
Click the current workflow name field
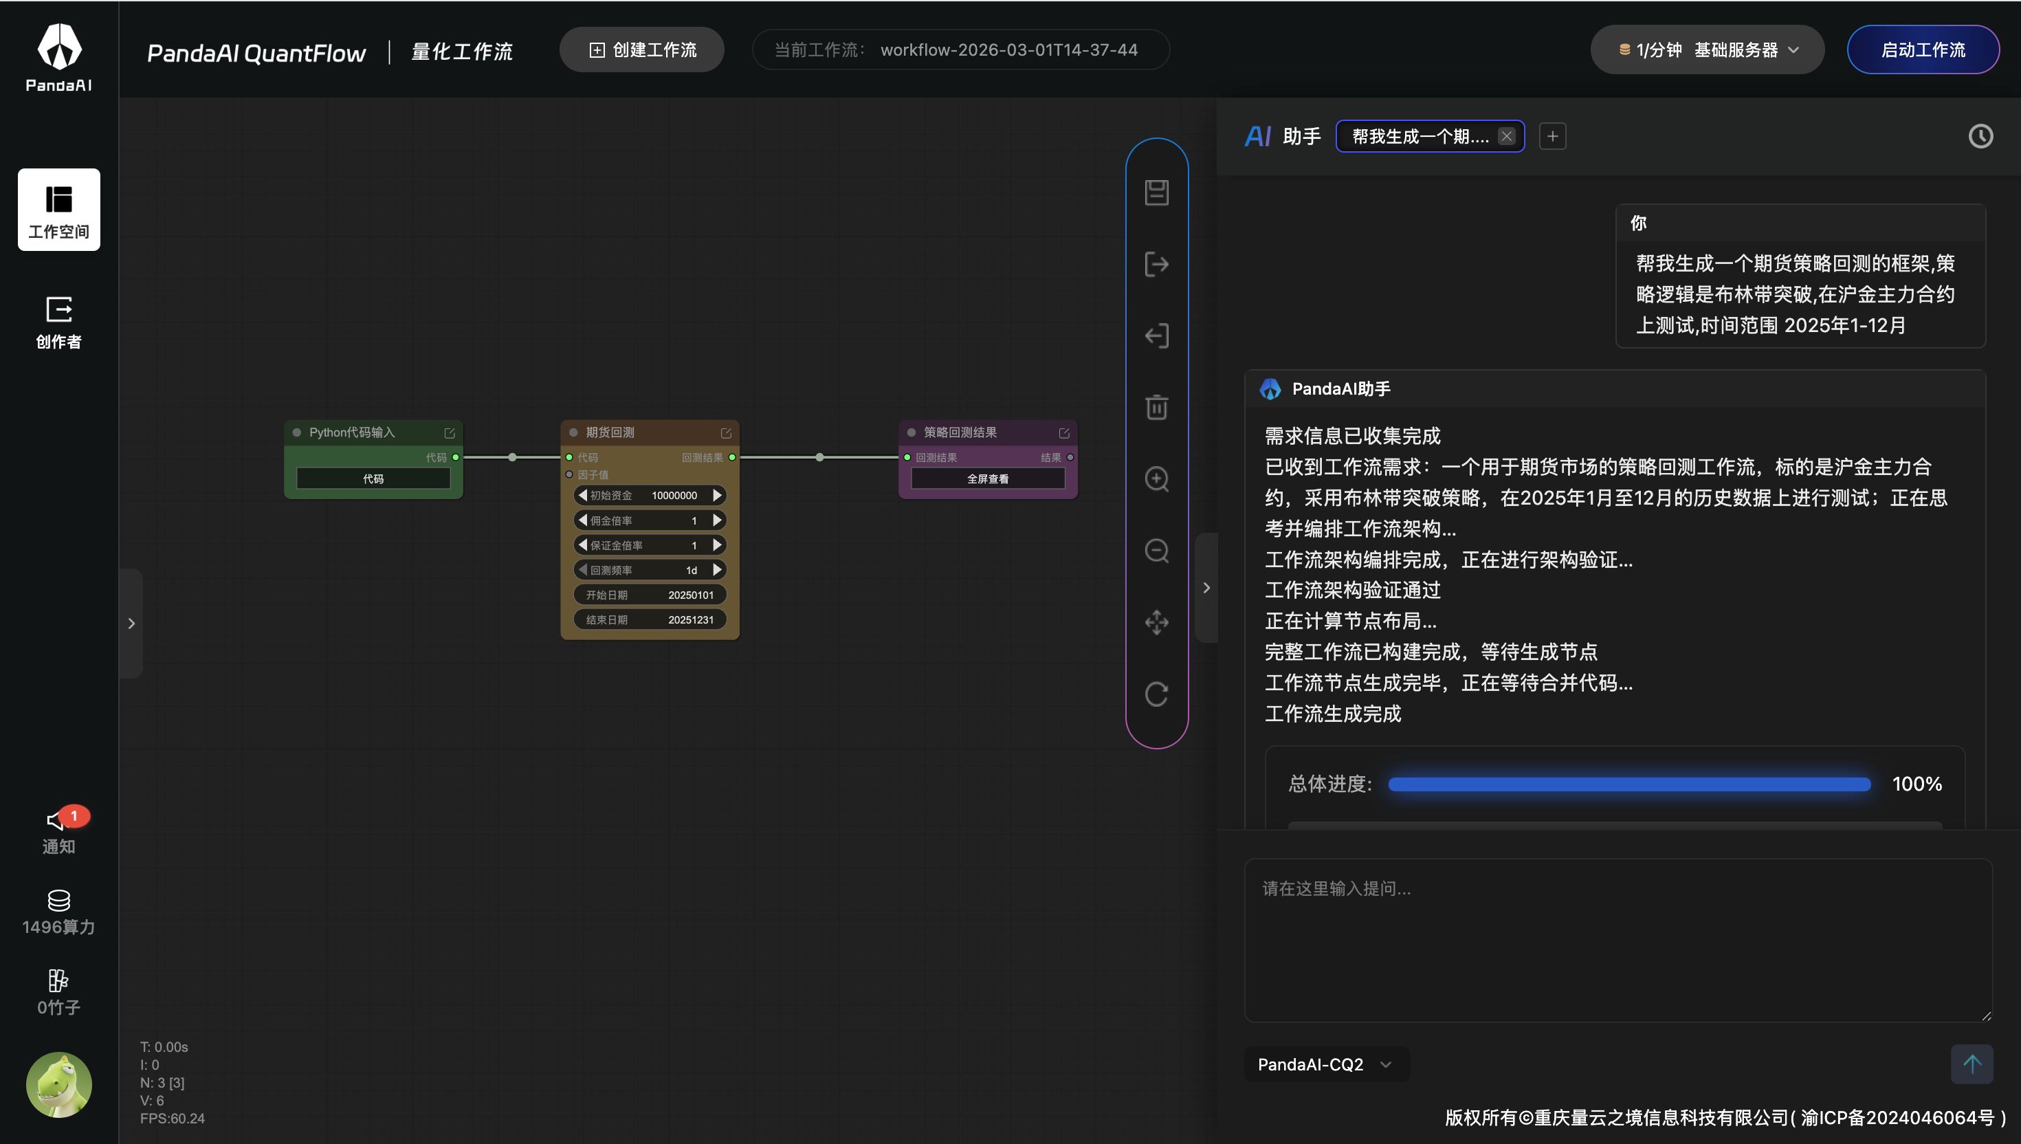click(x=960, y=49)
